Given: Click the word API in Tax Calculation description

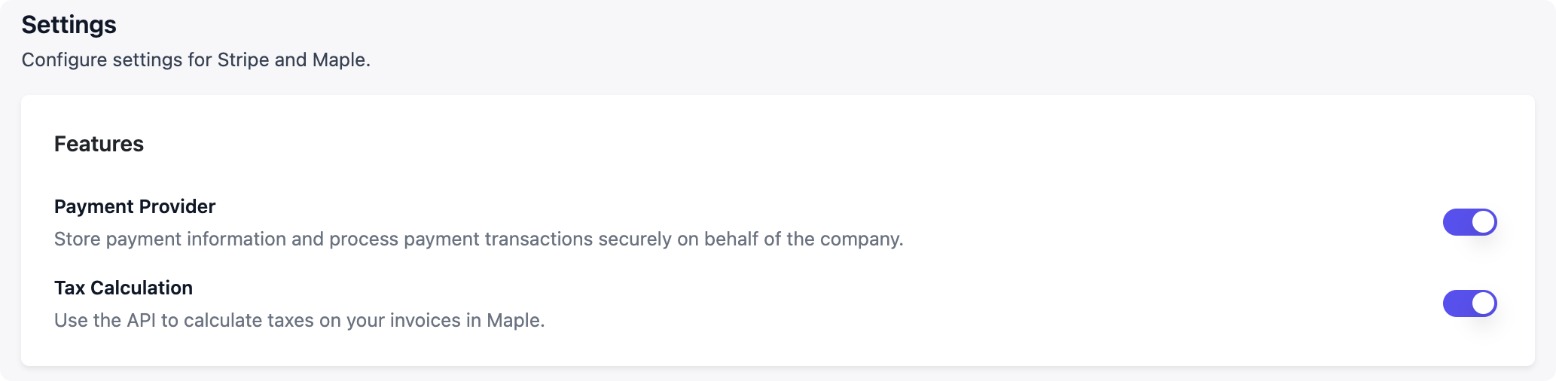Looking at the screenshot, I should 141,320.
